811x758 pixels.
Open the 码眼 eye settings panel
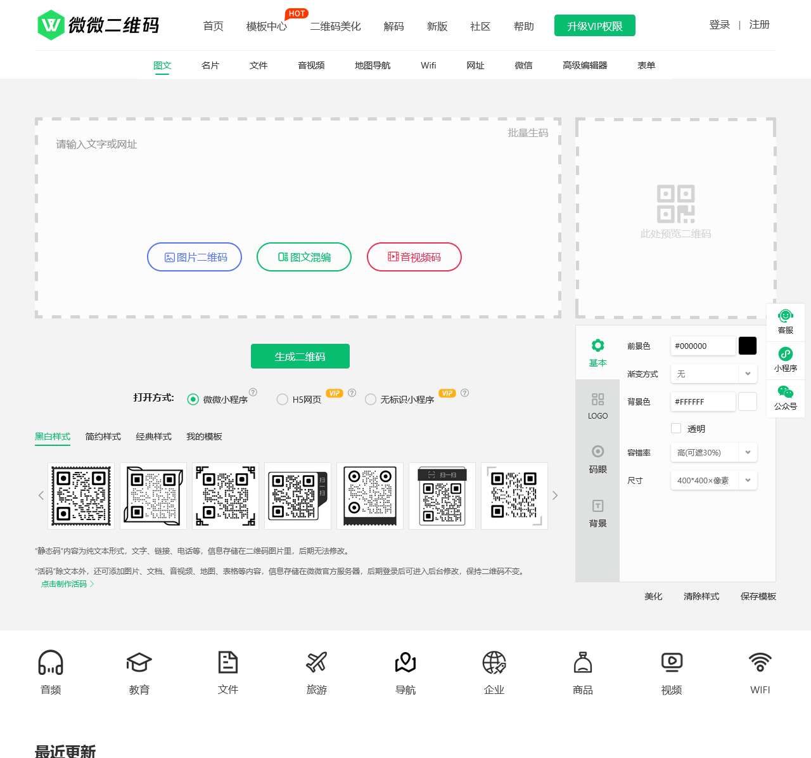pyautogui.click(x=597, y=460)
